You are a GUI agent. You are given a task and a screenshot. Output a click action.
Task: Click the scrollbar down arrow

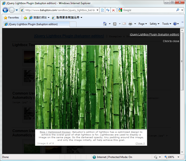[182, 152]
